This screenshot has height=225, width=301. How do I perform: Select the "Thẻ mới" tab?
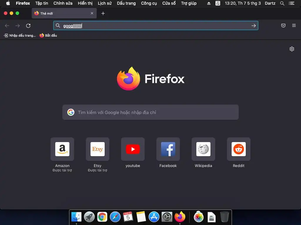[x=64, y=13]
